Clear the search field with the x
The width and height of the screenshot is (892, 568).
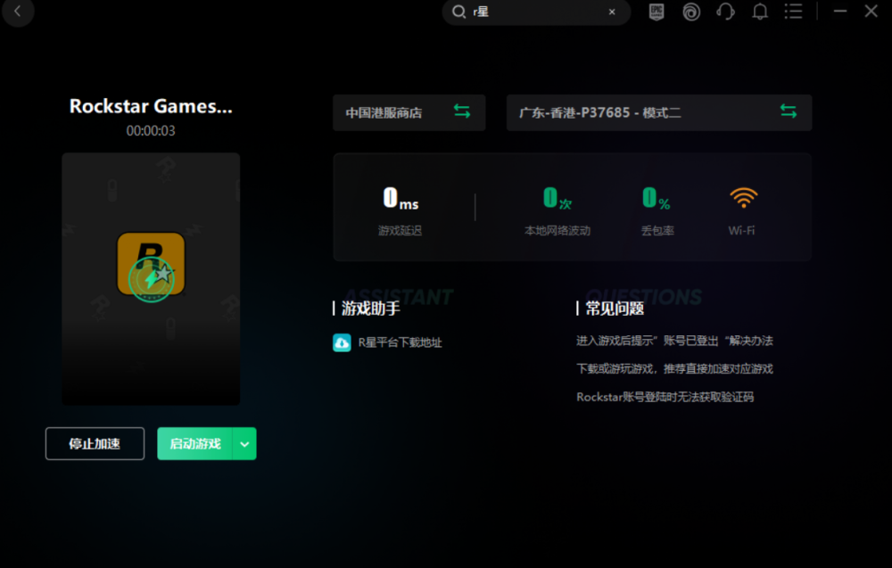click(x=612, y=12)
